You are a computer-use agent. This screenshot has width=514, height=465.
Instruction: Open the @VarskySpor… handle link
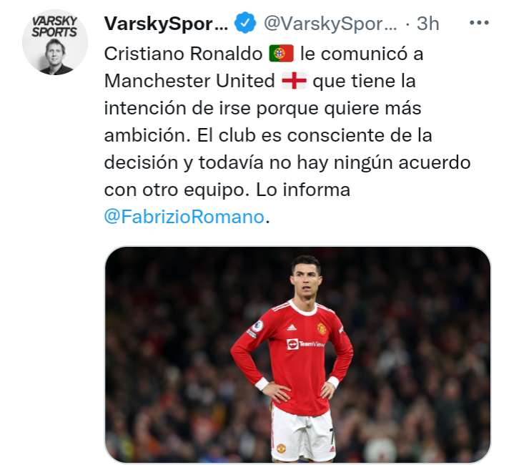[330, 24]
